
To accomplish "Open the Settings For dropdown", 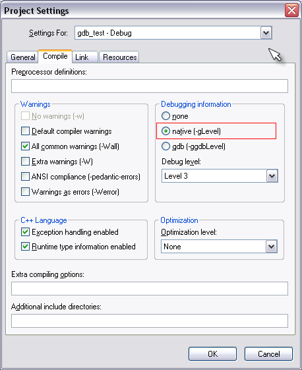I will tap(266, 33).
